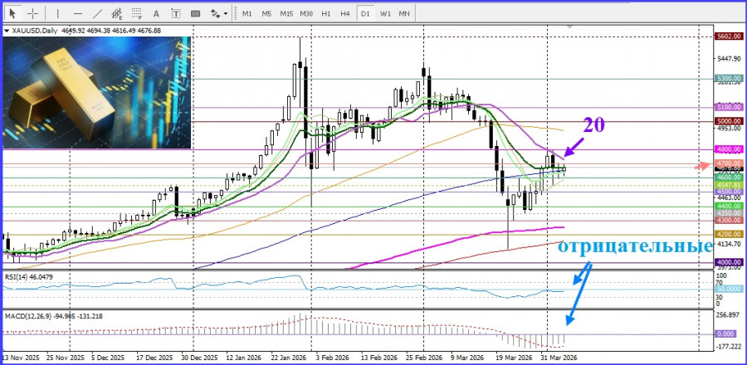
Task: Pick the Vertical Line drawing tool
Action: click(x=58, y=13)
